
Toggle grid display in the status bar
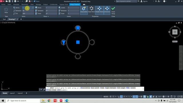pyautogui.click(x=110, y=97)
